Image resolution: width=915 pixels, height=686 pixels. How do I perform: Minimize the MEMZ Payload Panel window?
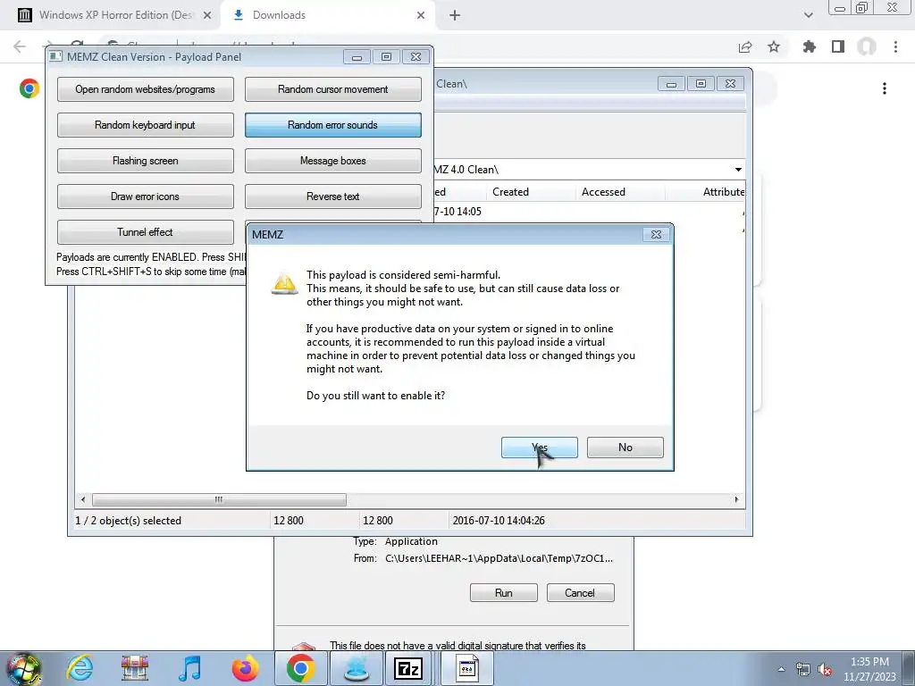tap(357, 56)
